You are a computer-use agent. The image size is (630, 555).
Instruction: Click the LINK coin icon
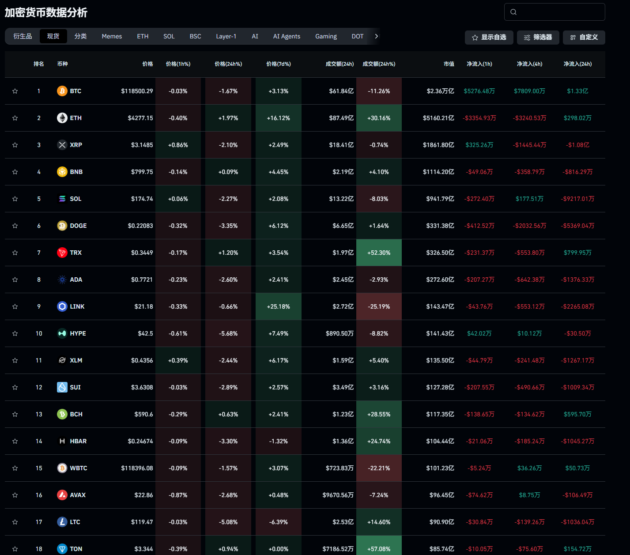(62, 306)
